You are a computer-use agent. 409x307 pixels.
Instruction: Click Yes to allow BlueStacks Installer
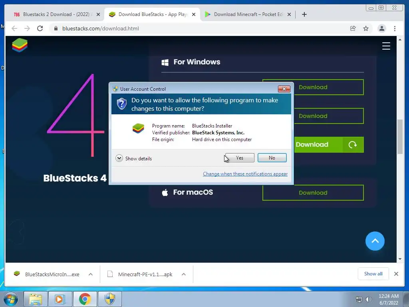click(240, 157)
